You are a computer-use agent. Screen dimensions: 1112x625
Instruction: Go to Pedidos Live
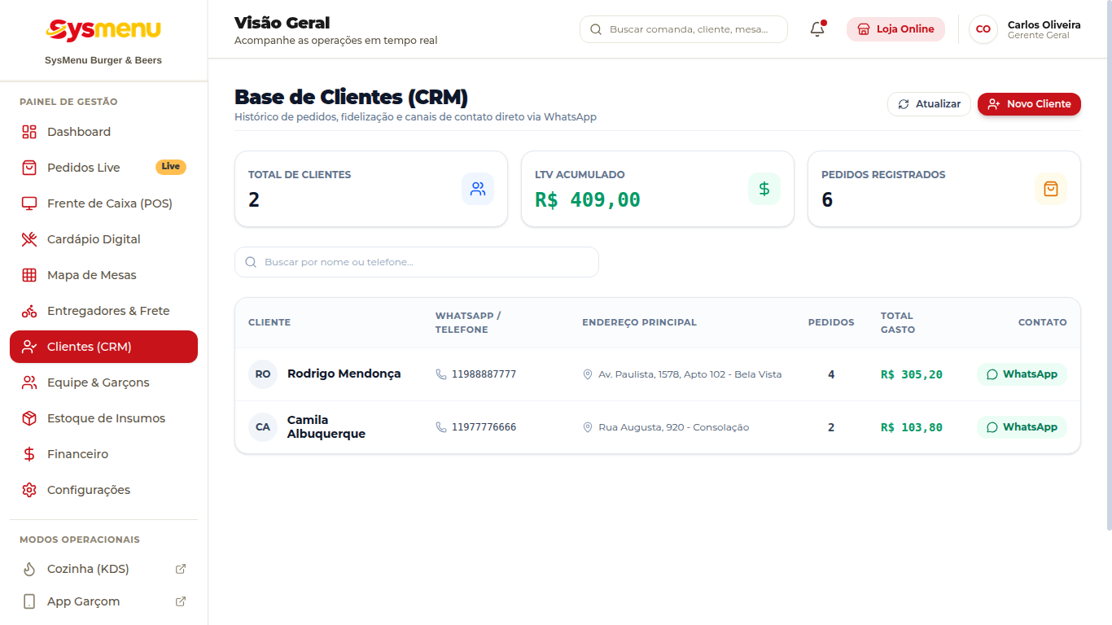103,168
